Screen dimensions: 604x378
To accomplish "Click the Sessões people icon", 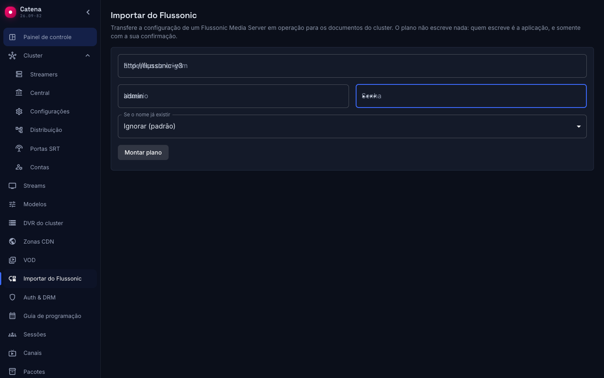I will click(13, 334).
